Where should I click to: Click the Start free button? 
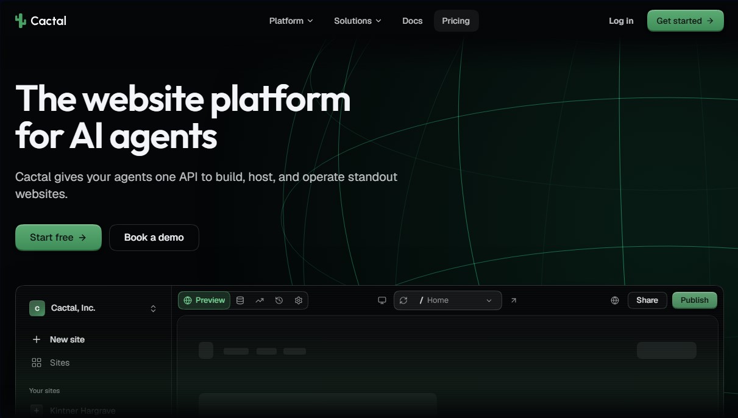coord(59,238)
